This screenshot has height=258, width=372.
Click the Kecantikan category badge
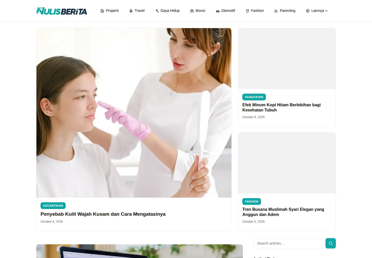(53, 206)
